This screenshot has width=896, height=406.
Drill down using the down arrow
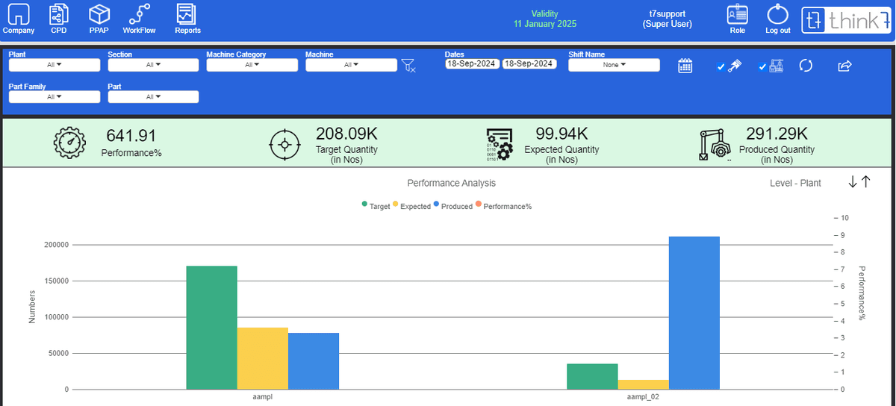point(853,182)
